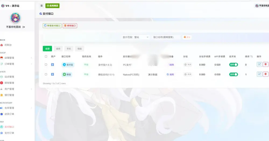Image resolution: width=269 pixels, height=141 pixels.
Task: Click the 微信 interface name badge
Action: 67,75
